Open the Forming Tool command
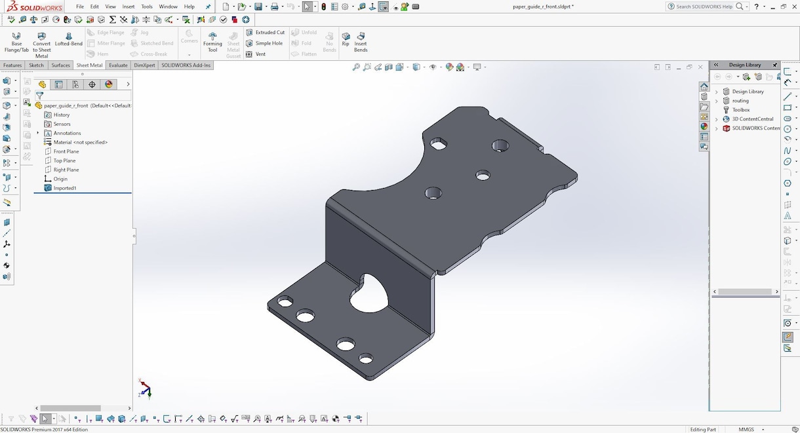Viewport: 800px width, 433px height. (212, 42)
